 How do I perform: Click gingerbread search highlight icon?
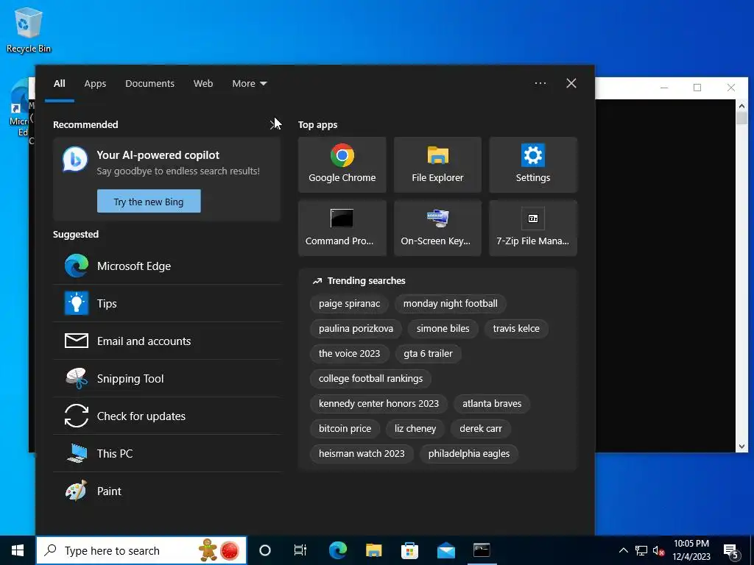[208, 550]
